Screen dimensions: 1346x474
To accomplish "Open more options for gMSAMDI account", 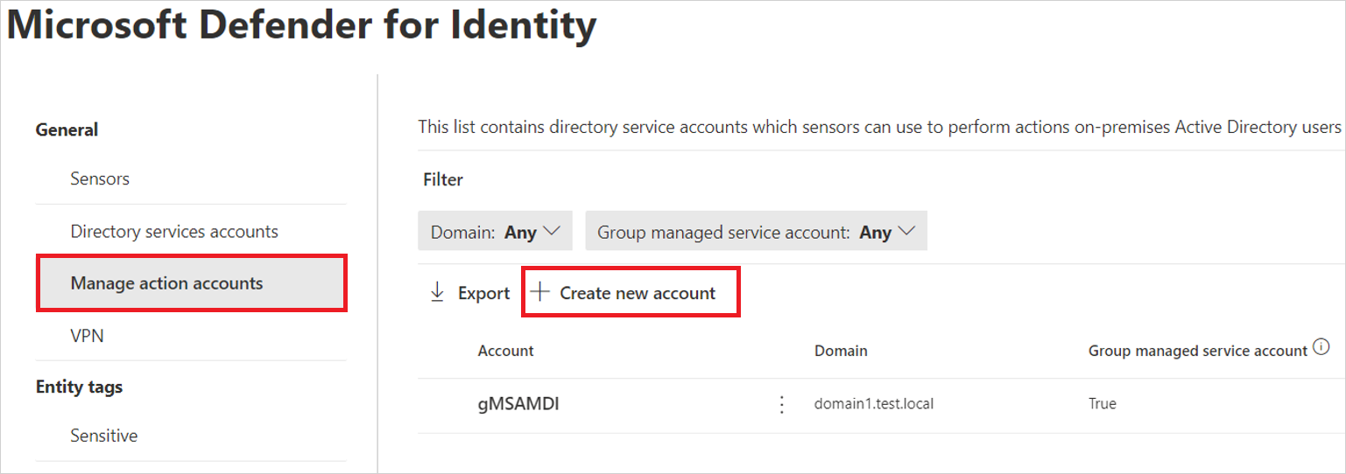I will coord(782,405).
